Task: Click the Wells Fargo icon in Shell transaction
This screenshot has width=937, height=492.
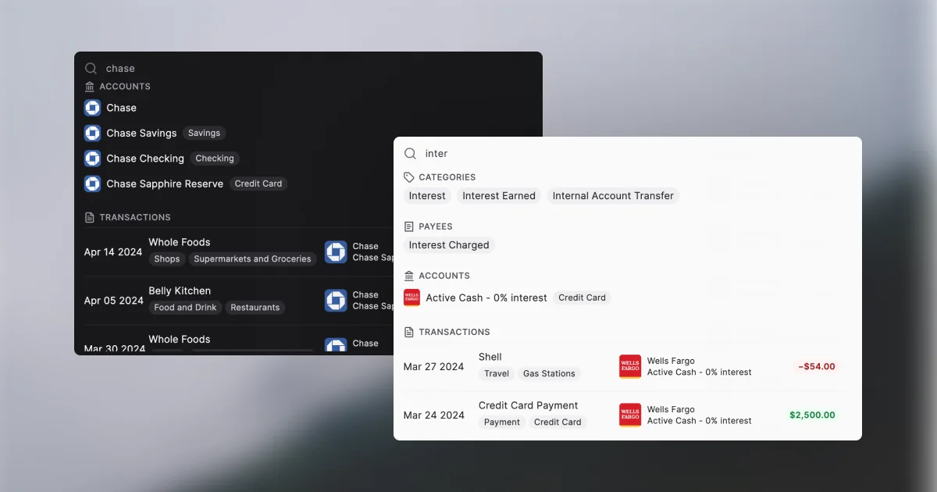Action: 629,367
